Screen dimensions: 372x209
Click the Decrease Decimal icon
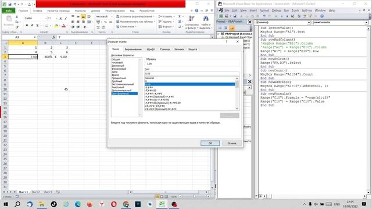[x=103, y=27]
